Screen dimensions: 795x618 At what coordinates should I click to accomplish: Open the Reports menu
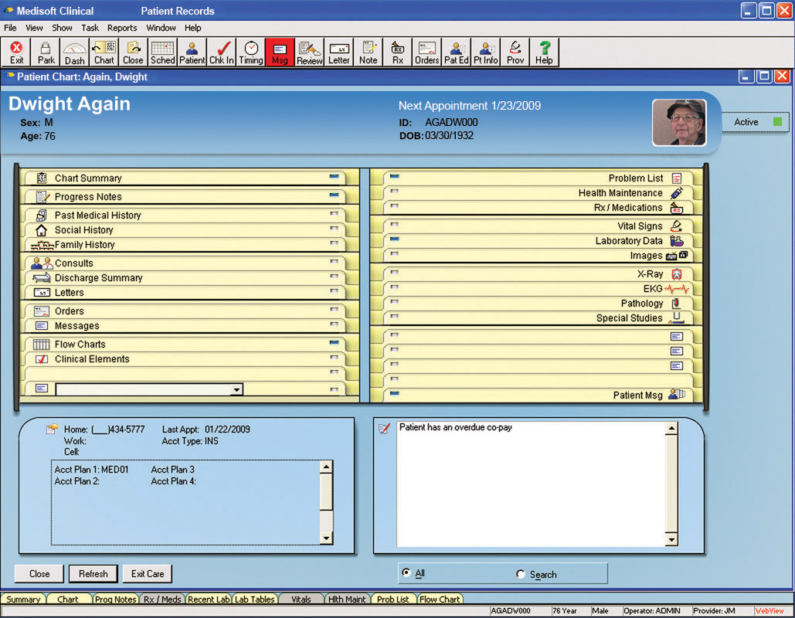(x=122, y=28)
